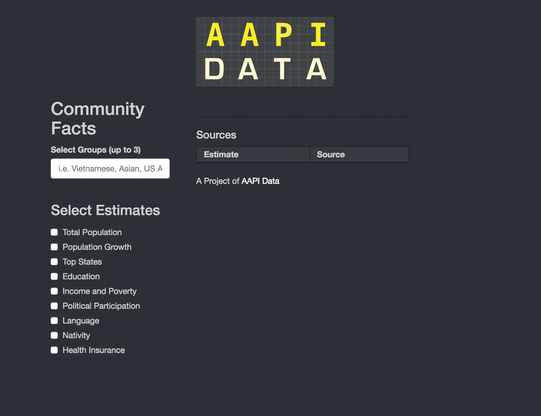Click the Education label text
541x416 pixels.
point(81,276)
